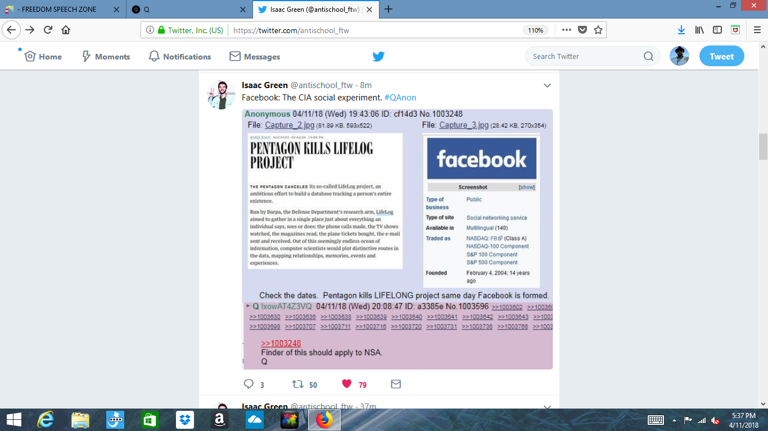Screen dimensions: 768x431
Task: Switch to the FREEDOM SPEECH ZONE tab
Action: [62, 10]
